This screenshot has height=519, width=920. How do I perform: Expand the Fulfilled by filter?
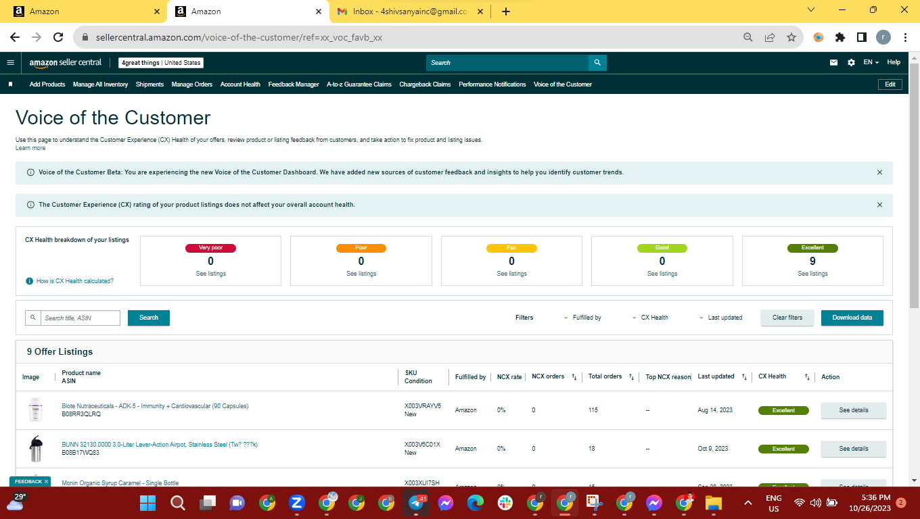pos(582,318)
